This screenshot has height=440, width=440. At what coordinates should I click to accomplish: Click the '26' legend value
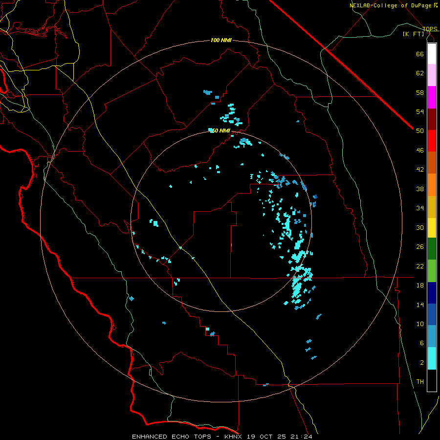coord(420,247)
